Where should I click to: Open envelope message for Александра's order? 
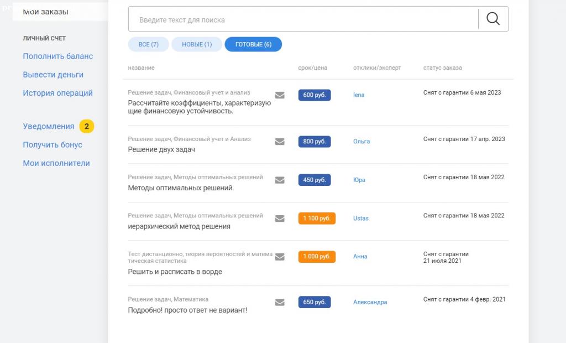[280, 302]
